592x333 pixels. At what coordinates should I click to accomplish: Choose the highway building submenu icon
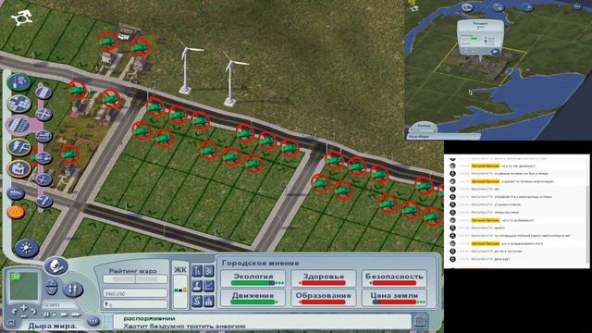pos(43,114)
